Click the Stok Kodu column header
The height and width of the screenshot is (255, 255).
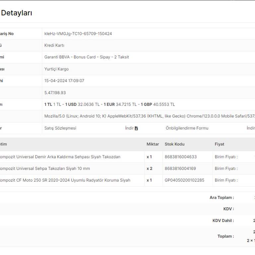(x=174, y=144)
